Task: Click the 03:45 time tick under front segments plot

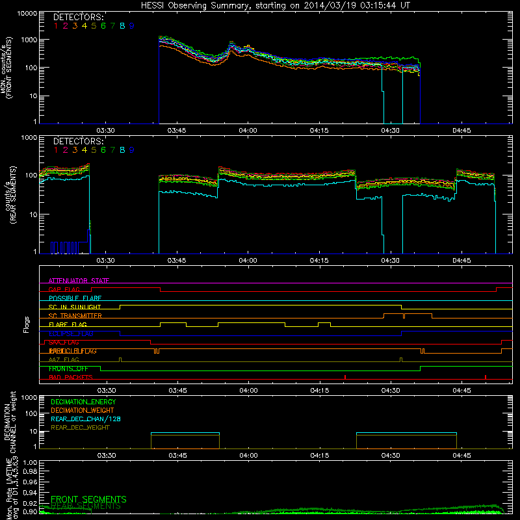Action: pos(176,131)
